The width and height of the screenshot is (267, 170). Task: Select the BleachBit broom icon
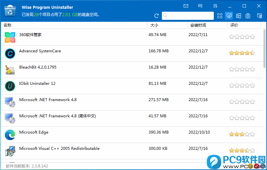coord(10,70)
